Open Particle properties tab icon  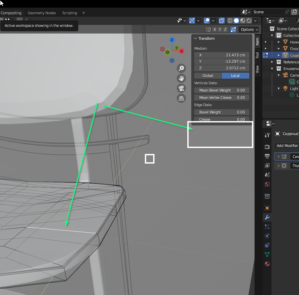[267, 227]
